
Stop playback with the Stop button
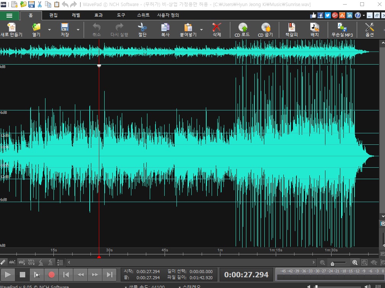(x=22, y=275)
